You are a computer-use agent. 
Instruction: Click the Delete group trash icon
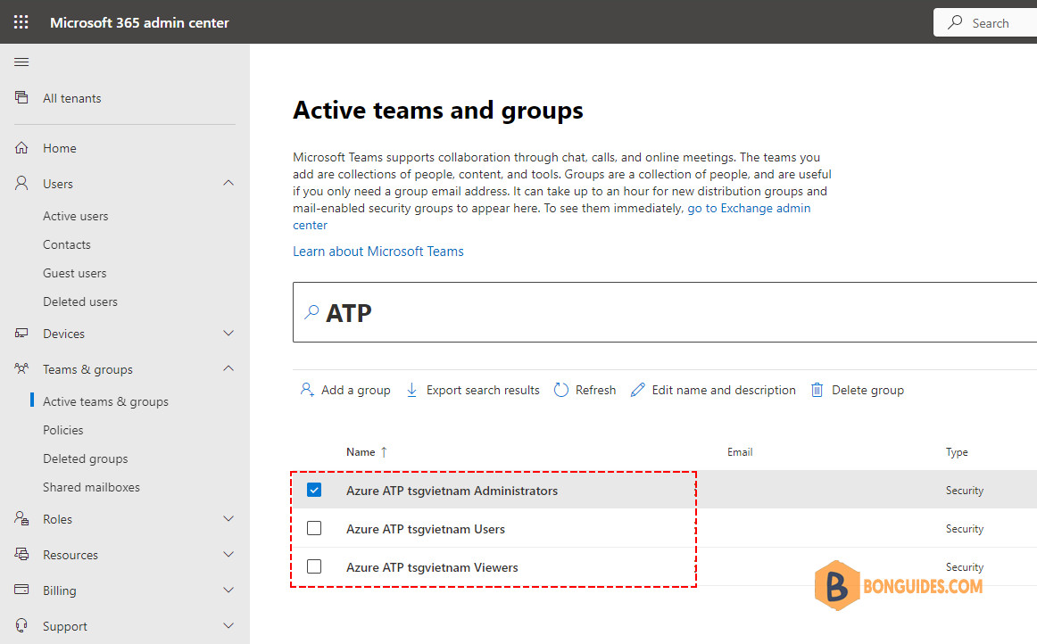pyautogui.click(x=817, y=390)
